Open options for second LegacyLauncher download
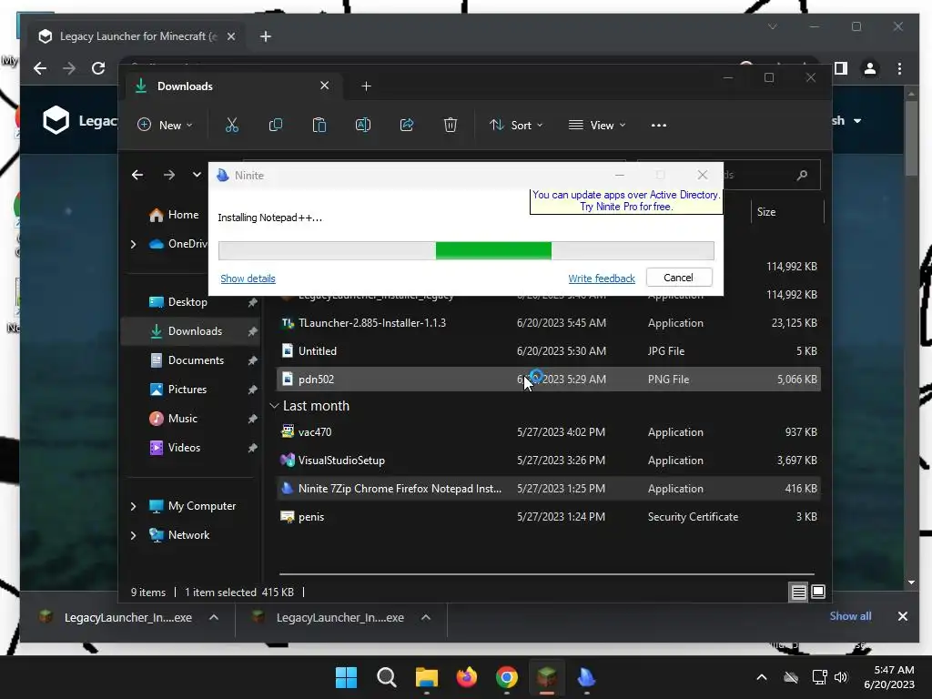 tap(426, 618)
